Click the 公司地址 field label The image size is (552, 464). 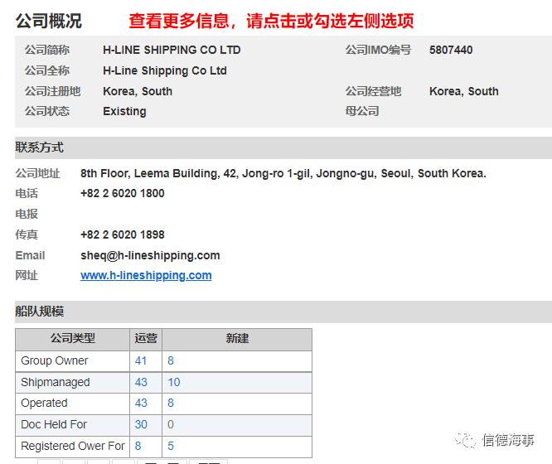37,173
